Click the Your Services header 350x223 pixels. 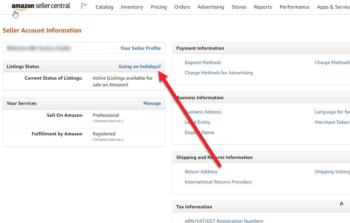click(x=22, y=103)
